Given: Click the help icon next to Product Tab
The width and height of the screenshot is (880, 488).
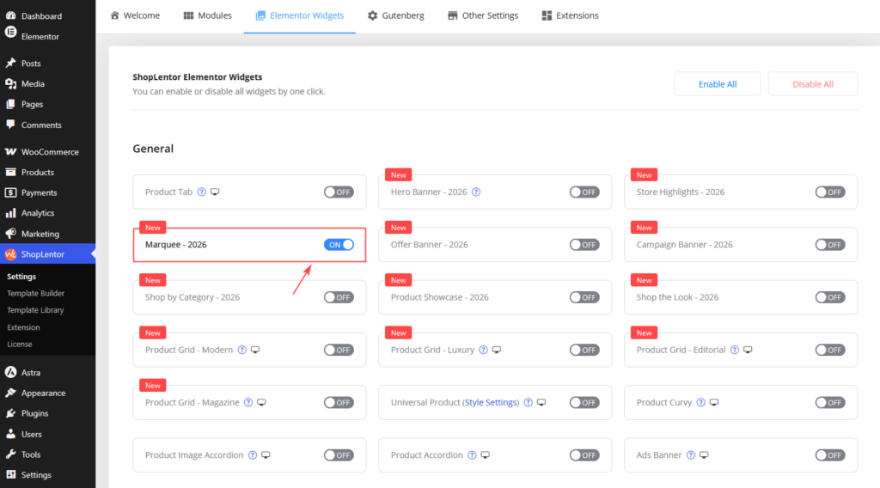Looking at the screenshot, I should (201, 192).
